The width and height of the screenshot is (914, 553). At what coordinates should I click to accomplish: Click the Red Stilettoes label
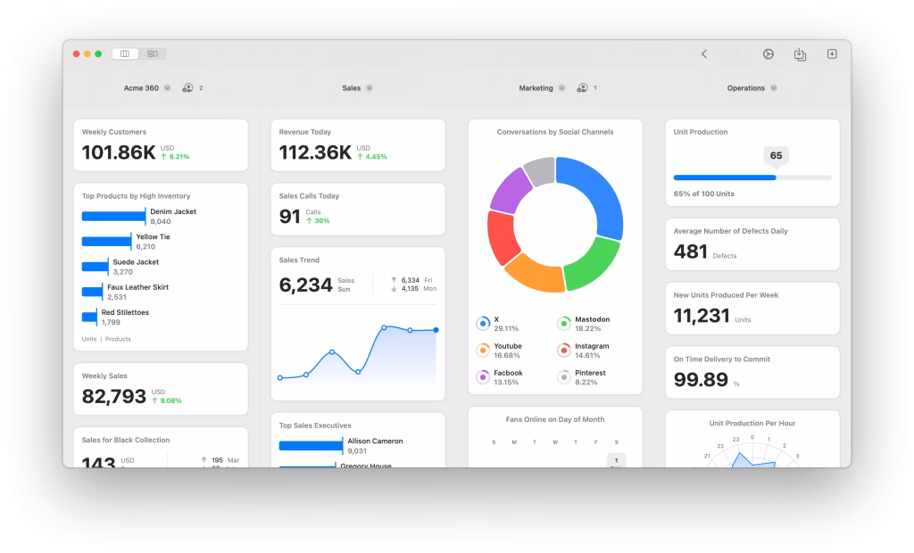pyautogui.click(x=125, y=312)
